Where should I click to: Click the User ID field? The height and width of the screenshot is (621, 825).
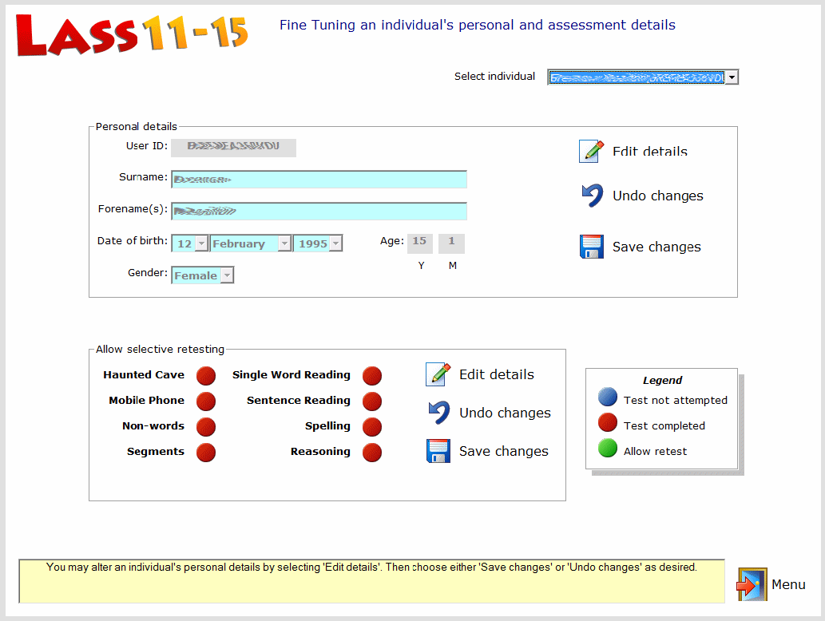(234, 148)
